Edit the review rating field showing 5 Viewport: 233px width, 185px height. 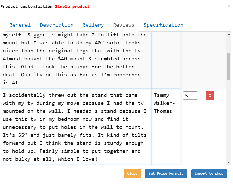(x=190, y=95)
